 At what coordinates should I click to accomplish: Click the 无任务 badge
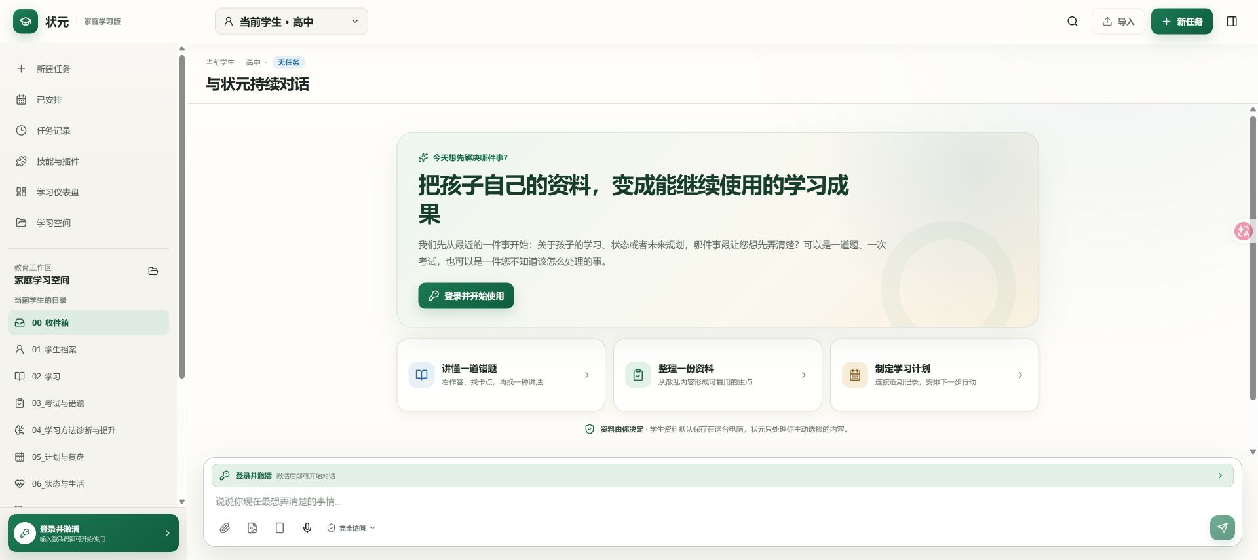pos(288,62)
